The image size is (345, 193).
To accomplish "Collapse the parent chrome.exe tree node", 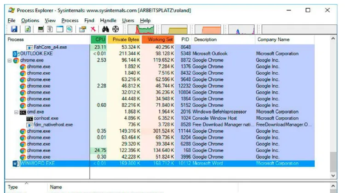I will [x=10, y=61].
